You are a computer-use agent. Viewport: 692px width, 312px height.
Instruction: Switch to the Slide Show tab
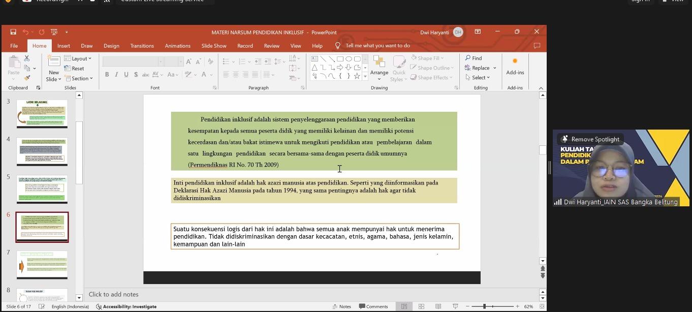[x=214, y=46]
